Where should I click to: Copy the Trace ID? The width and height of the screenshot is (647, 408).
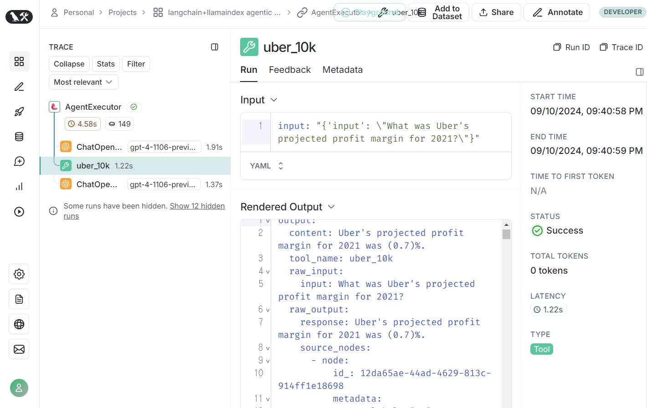pos(621,47)
